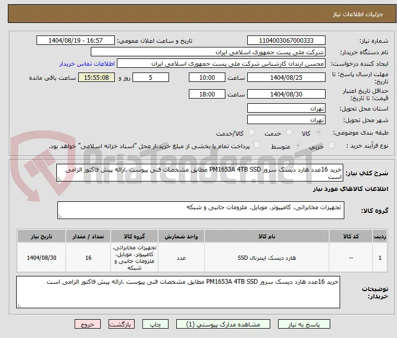Click the گروه کالا table column header
Viewport: 397px width, 338px height.
(x=134, y=236)
